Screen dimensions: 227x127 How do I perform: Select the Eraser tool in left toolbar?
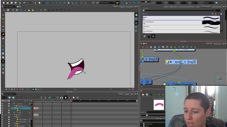tap(3, 34)
